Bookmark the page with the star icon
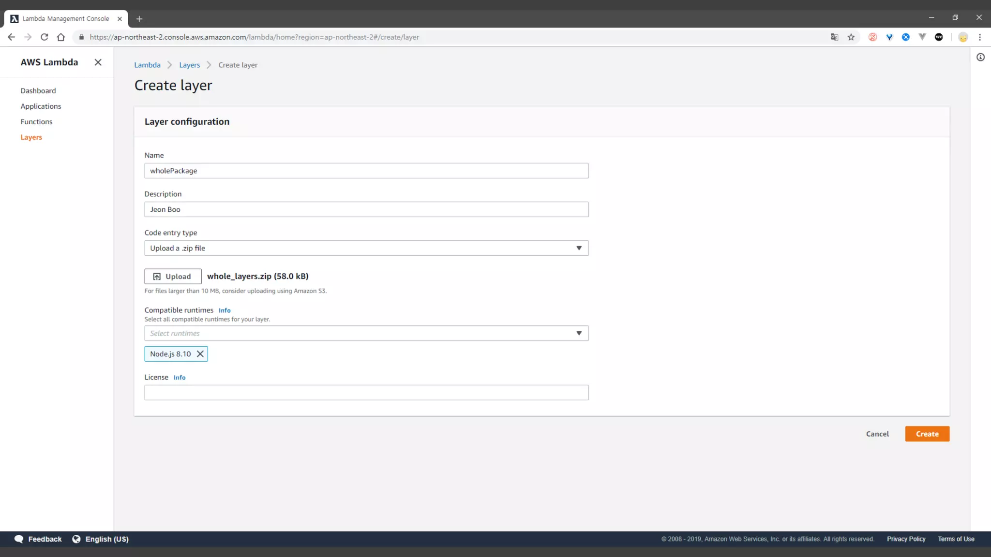Screen dimensions: 991x557 [851, 37]
